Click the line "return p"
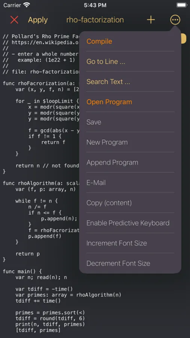The image size is (190, 338). pos(27,254)
